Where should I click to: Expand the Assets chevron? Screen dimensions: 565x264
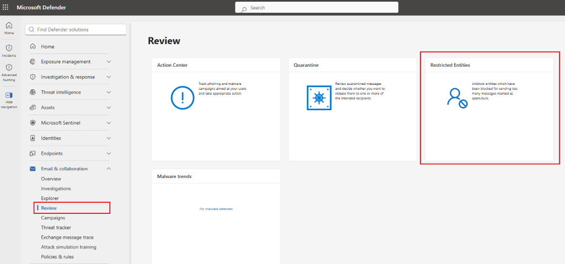(x=109, y=107)
